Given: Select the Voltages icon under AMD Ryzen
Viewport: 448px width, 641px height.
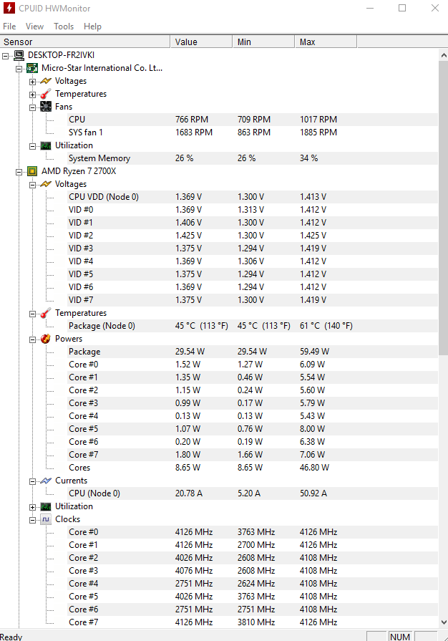Looking at the screenshot, I should pos(44,184).
